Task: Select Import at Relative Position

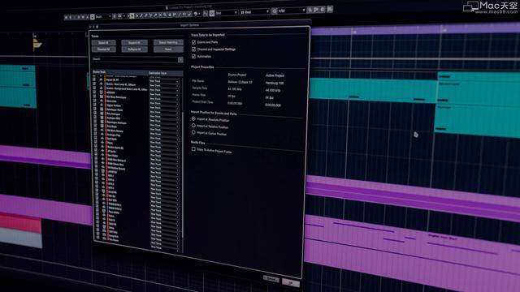Action: pos(193,126)
